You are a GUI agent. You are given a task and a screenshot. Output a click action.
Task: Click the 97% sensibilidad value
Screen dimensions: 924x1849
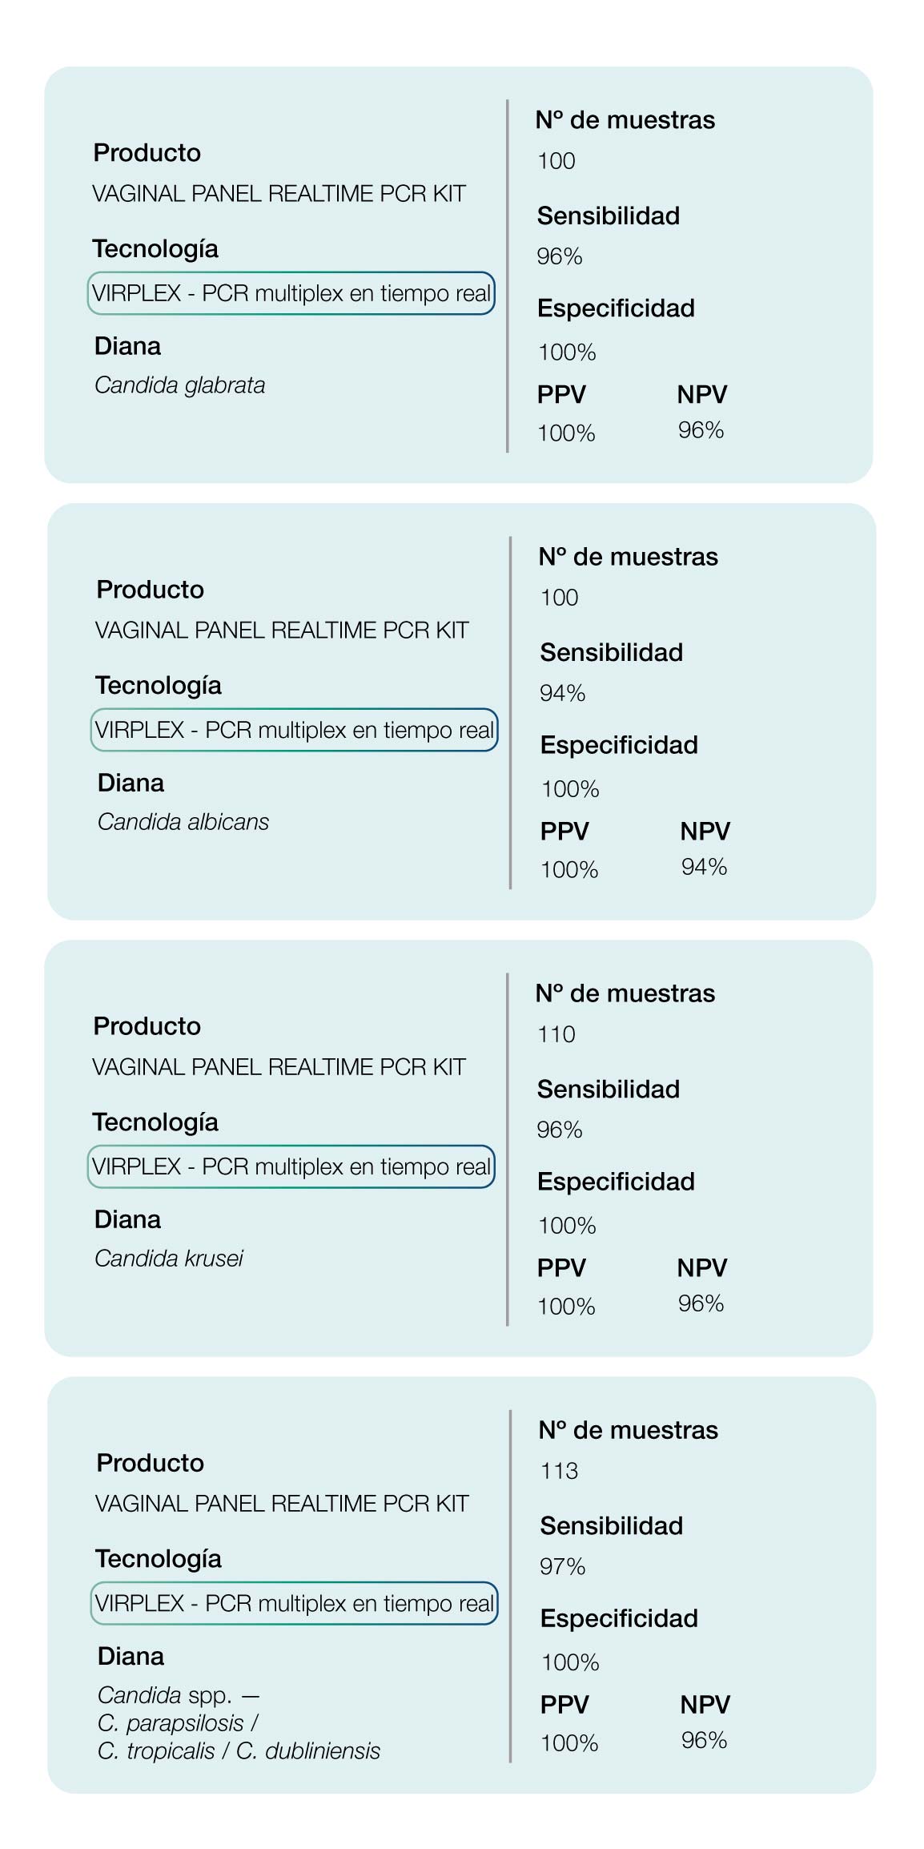coord(563,1566)
